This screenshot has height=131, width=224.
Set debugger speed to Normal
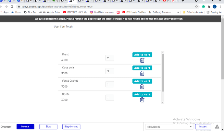[x=25, y=126]
